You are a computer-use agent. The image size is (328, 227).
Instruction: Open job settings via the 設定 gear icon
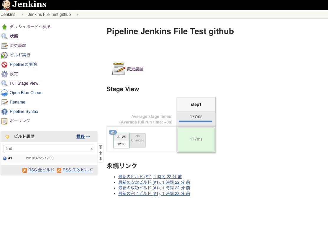[5, 74]
